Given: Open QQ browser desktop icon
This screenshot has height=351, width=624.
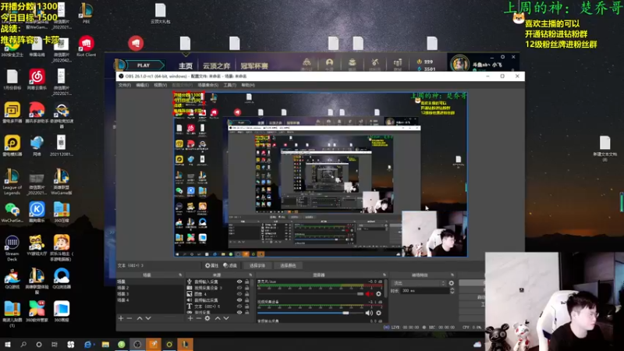Looking at the screenshot, I should (62, 278).
